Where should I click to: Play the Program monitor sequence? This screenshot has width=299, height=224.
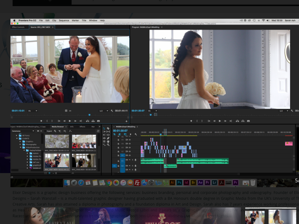click(220, 121)
